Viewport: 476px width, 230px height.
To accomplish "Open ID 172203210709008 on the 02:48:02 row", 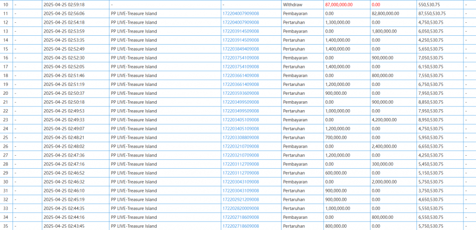I will pos(241,146).
